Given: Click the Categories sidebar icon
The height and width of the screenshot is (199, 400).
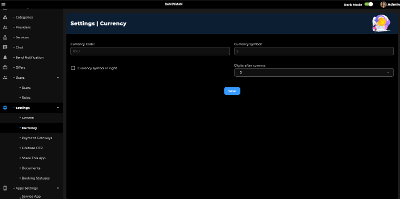Looking at the screenshot, I should (5, 17).
